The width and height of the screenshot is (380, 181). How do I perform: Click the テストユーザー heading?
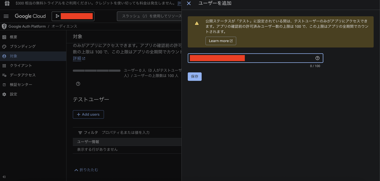pyautogui.click(x=91, y=99)
